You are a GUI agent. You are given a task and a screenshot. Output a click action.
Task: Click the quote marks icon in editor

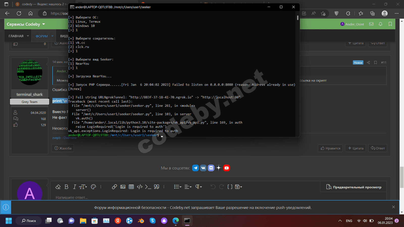tap(157, 187)
